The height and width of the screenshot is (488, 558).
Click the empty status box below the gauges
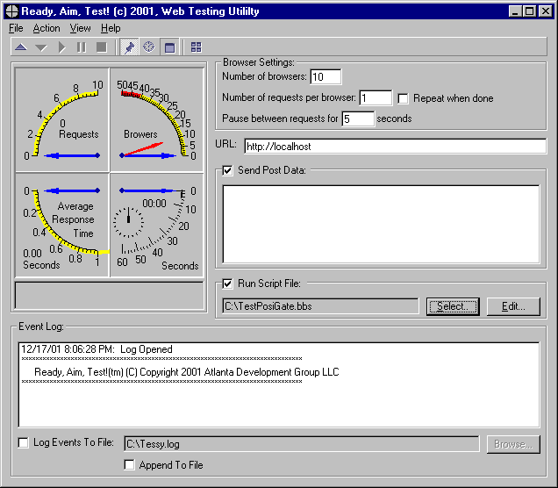[110, 296]
